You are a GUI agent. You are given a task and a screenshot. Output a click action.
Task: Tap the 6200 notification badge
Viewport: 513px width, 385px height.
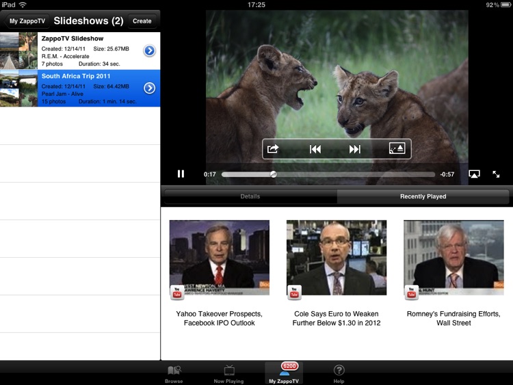(289, 366)
